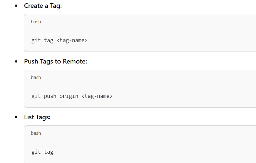Screen dimensions: 256x163
Task: Click the bash label in the List Tags block
Action: point(36,133)
